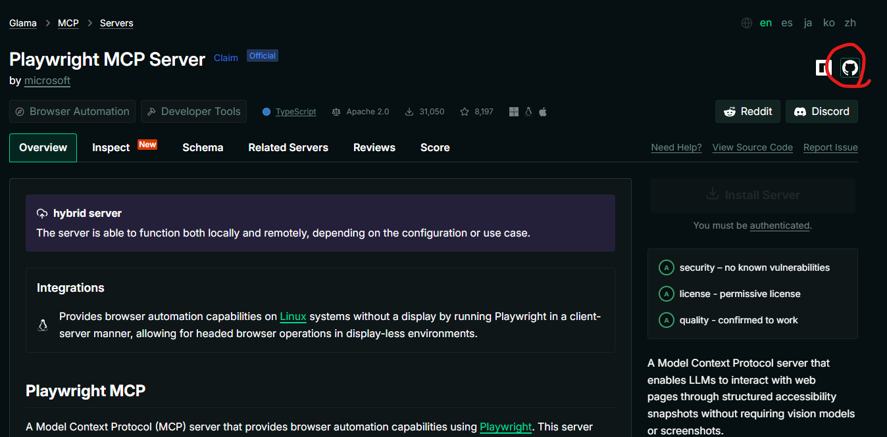Screen dimensions: 887x437
Task: Click the authenticated link
Action: click(x=780, y=225)
